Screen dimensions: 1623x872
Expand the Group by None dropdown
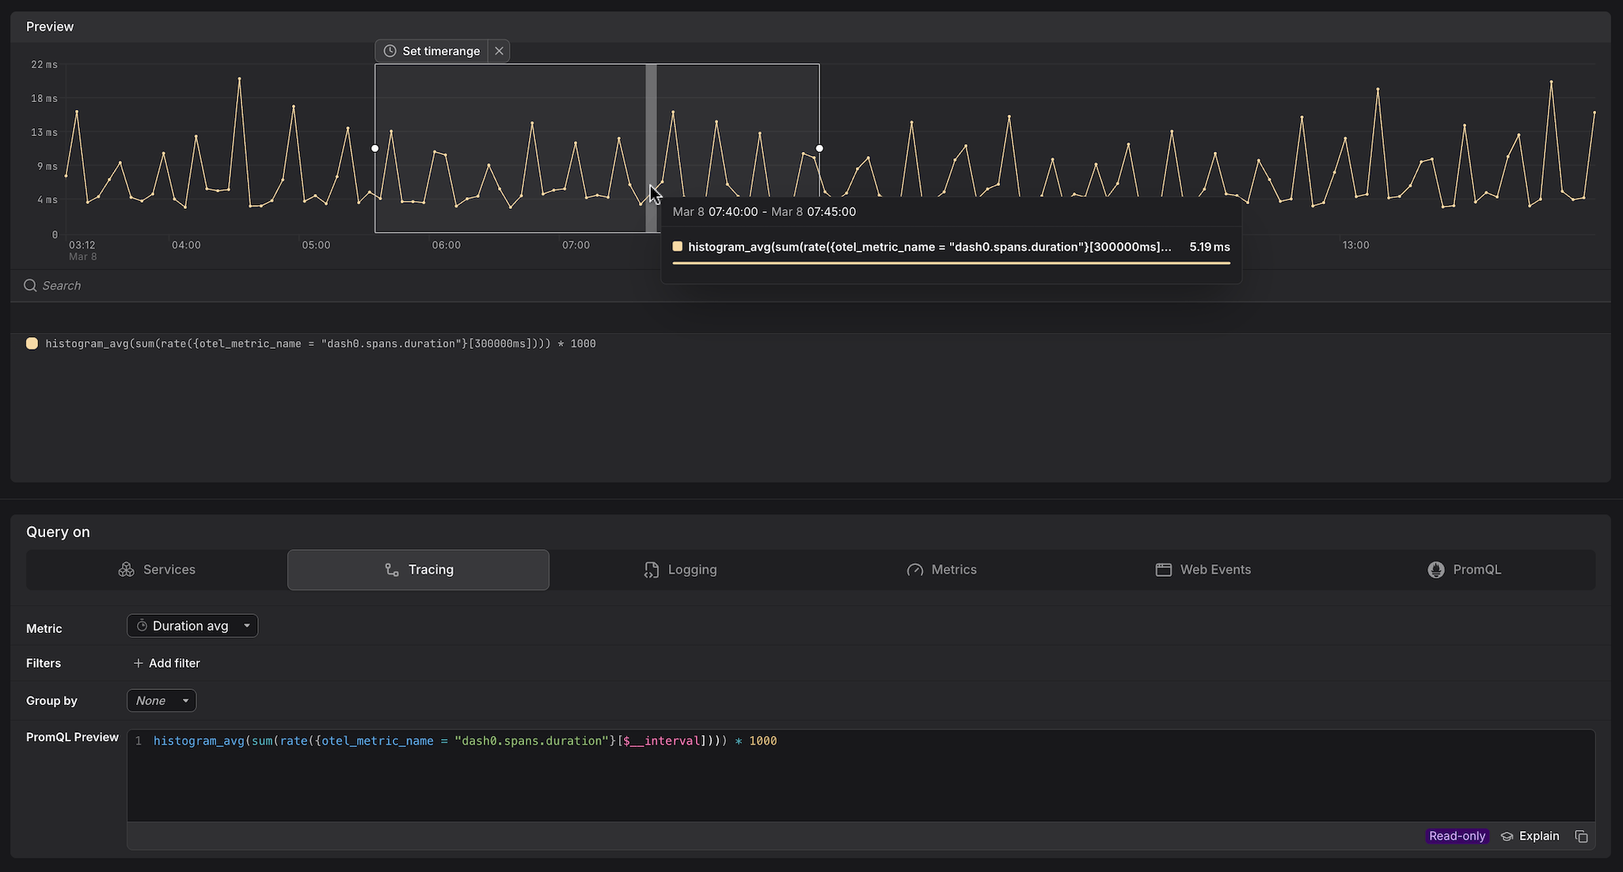point(161,700)
